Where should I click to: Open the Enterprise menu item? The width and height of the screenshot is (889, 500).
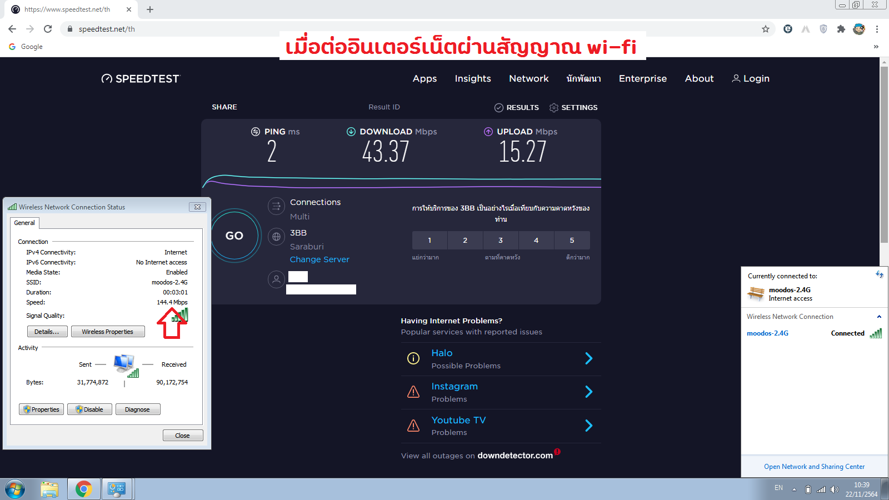click(x=643, y=79)
